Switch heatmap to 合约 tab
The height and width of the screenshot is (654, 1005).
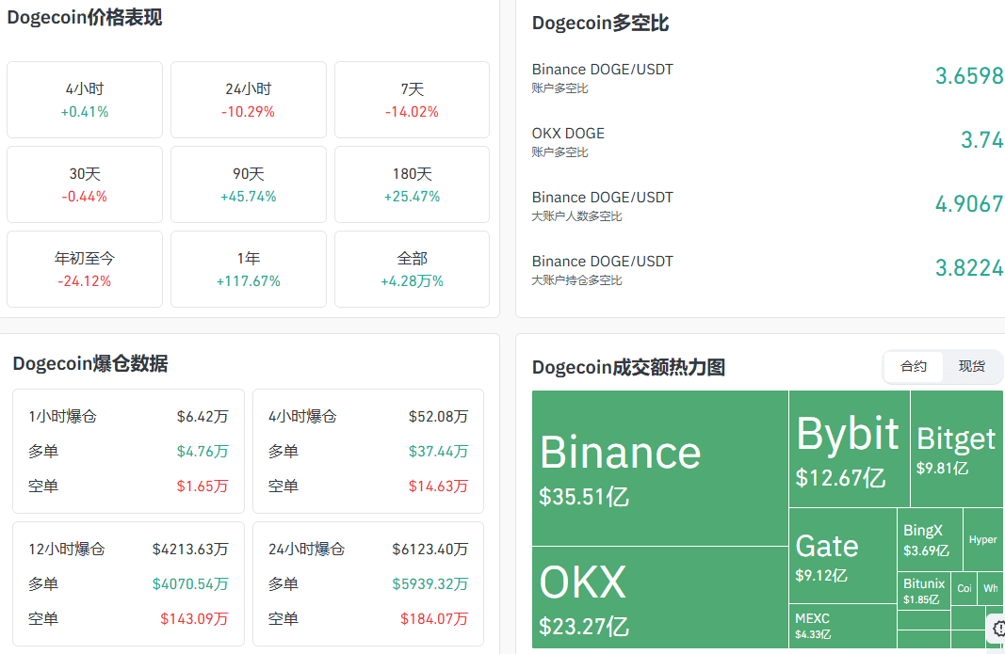coord(914,366)
